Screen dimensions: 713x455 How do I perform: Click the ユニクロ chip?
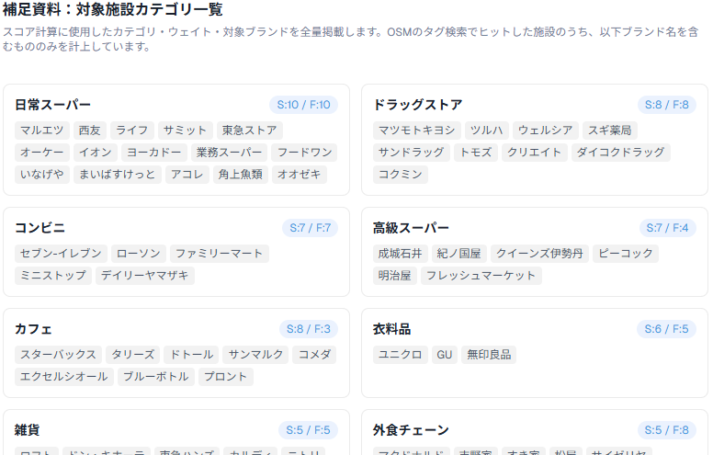[x=401, y=355]
